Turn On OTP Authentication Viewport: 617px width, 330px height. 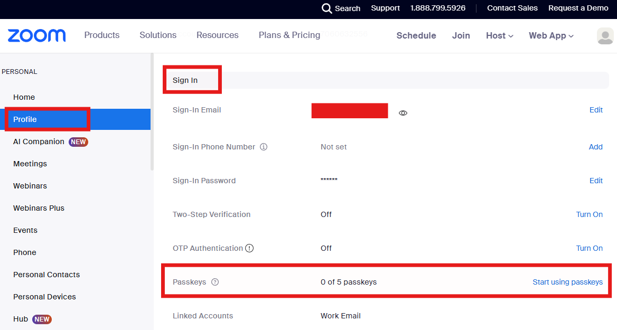click(589, 248)
